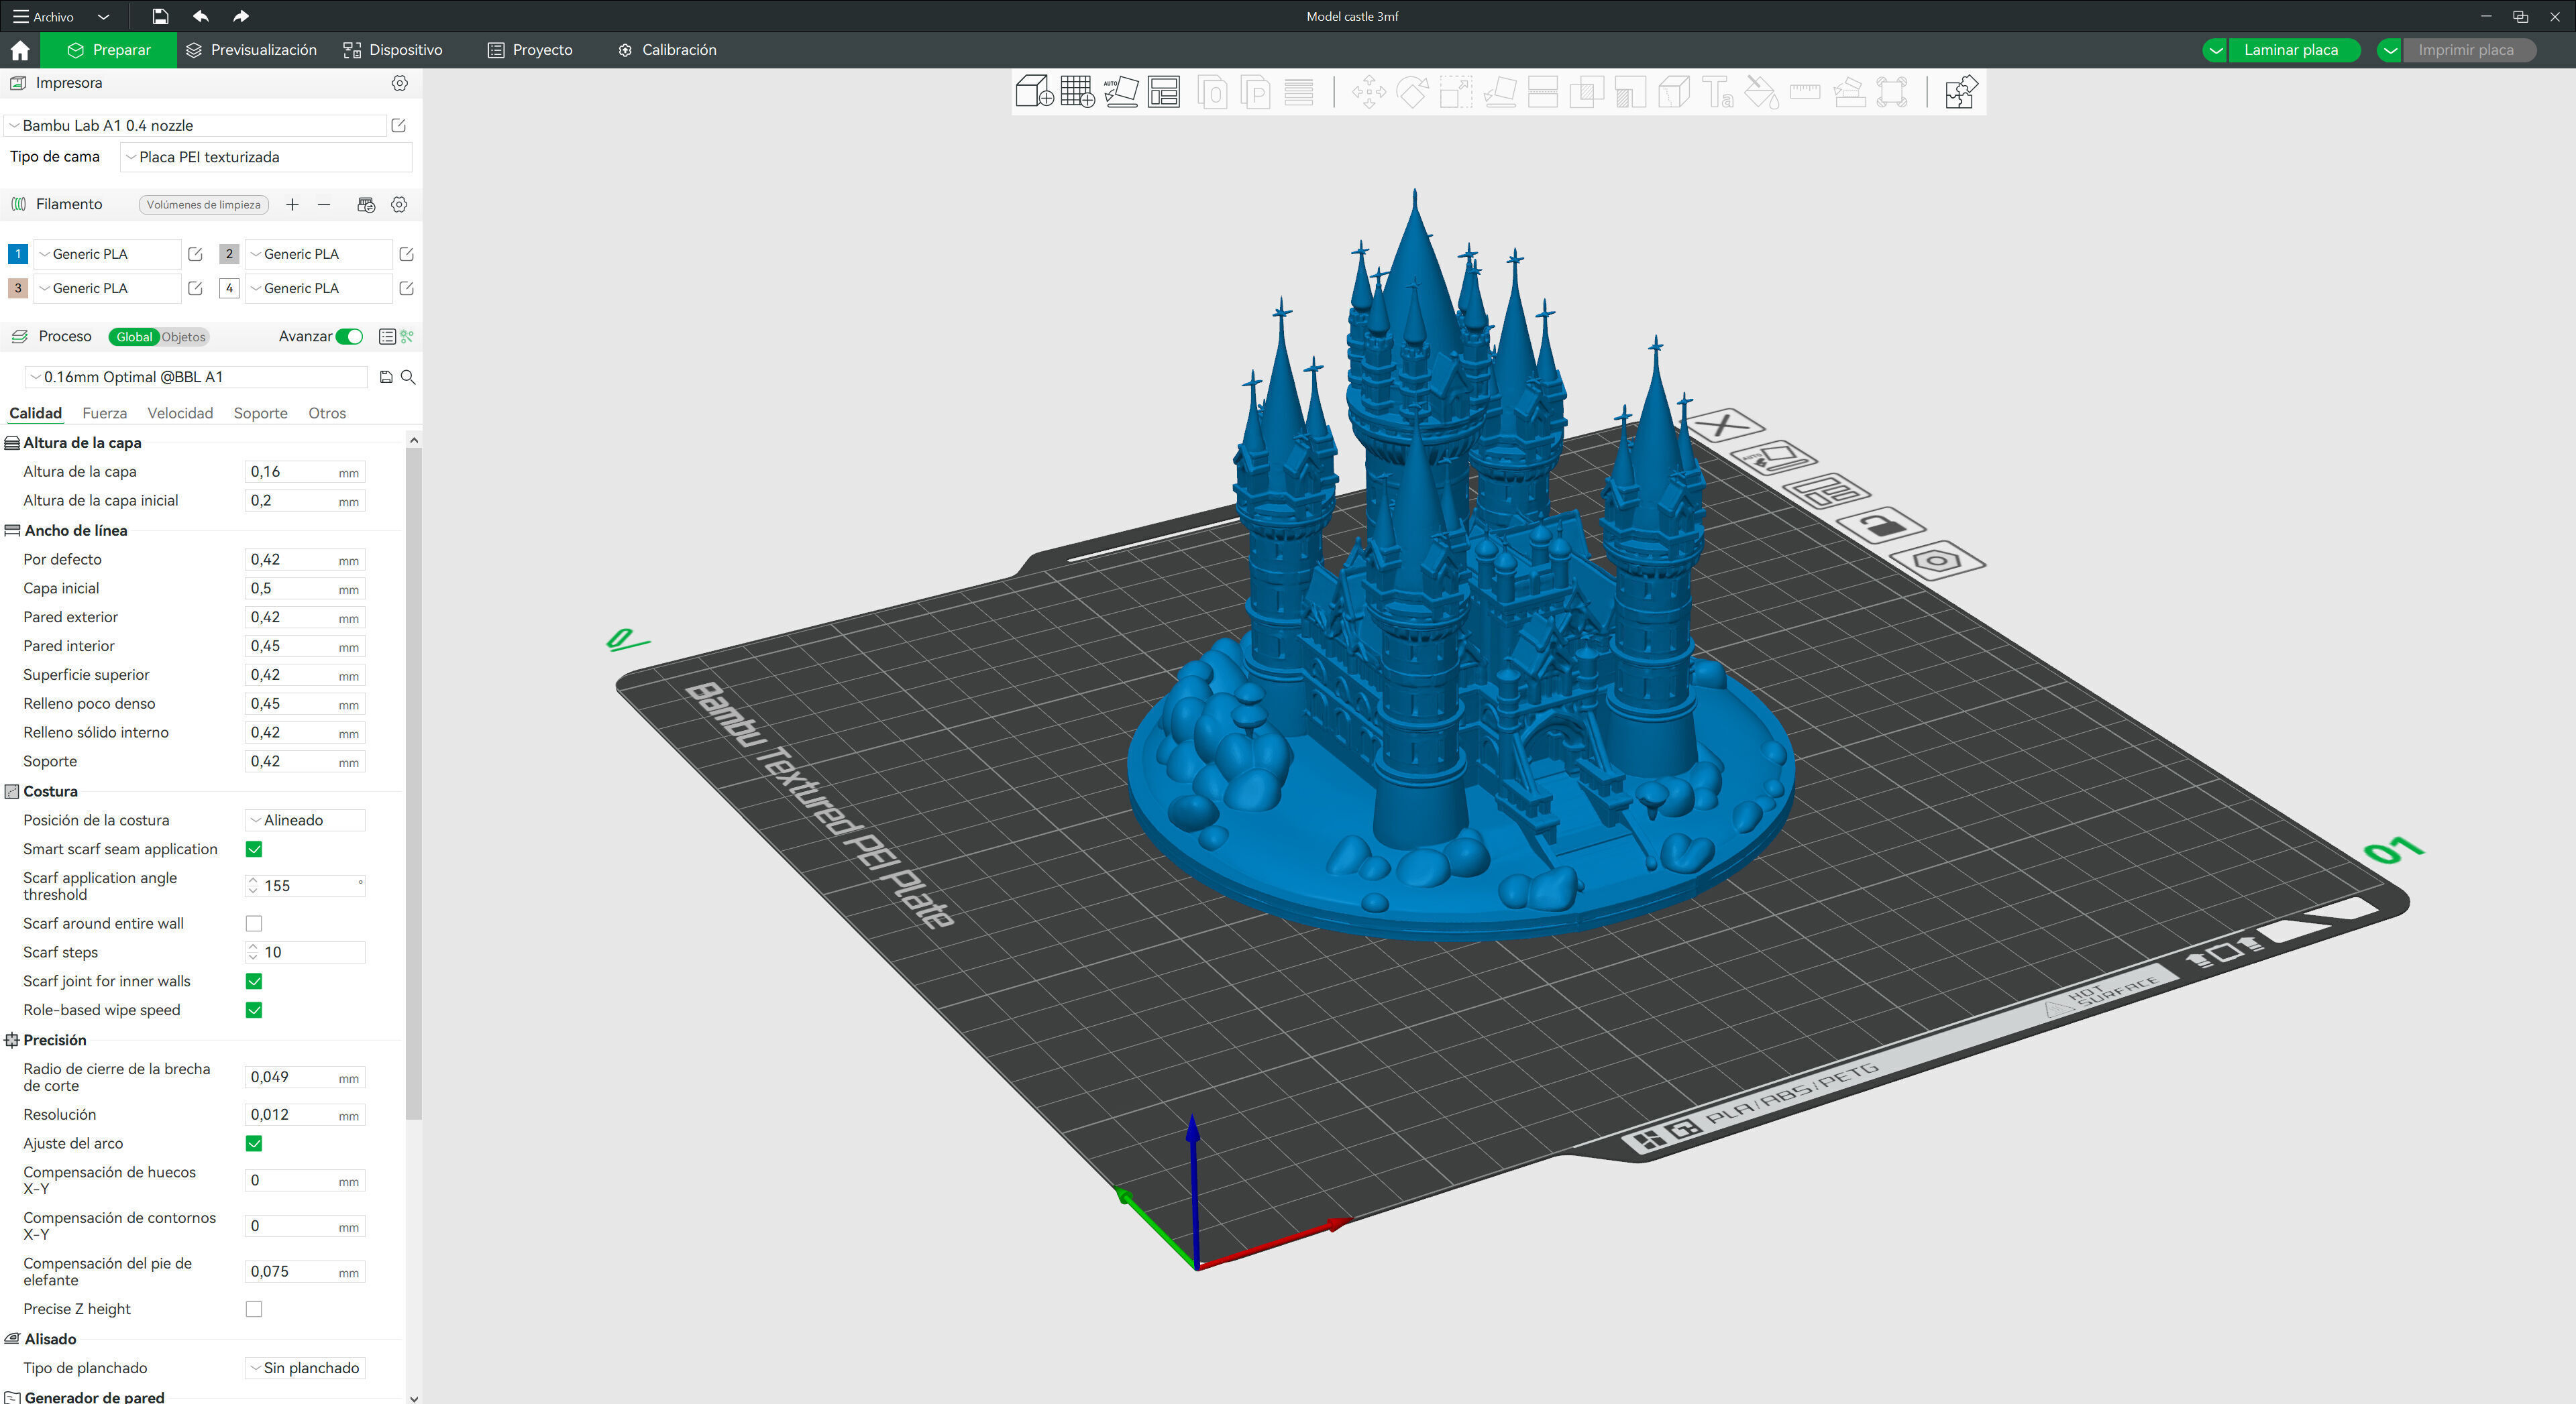
Task: Select the Color painting bucket tool
Action: pos(1761,92)
